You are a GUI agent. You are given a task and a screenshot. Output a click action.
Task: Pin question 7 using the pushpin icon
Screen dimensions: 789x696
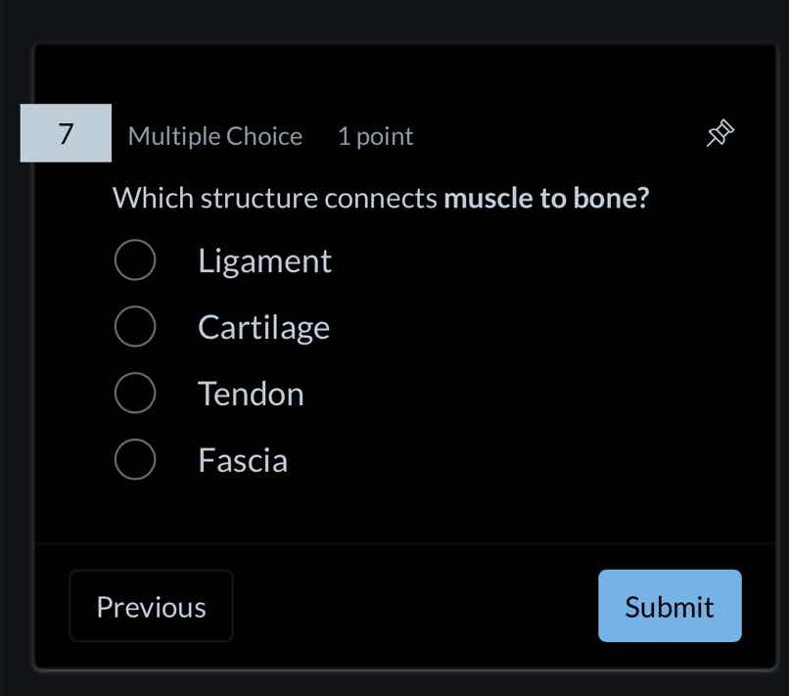click(719, 134)
